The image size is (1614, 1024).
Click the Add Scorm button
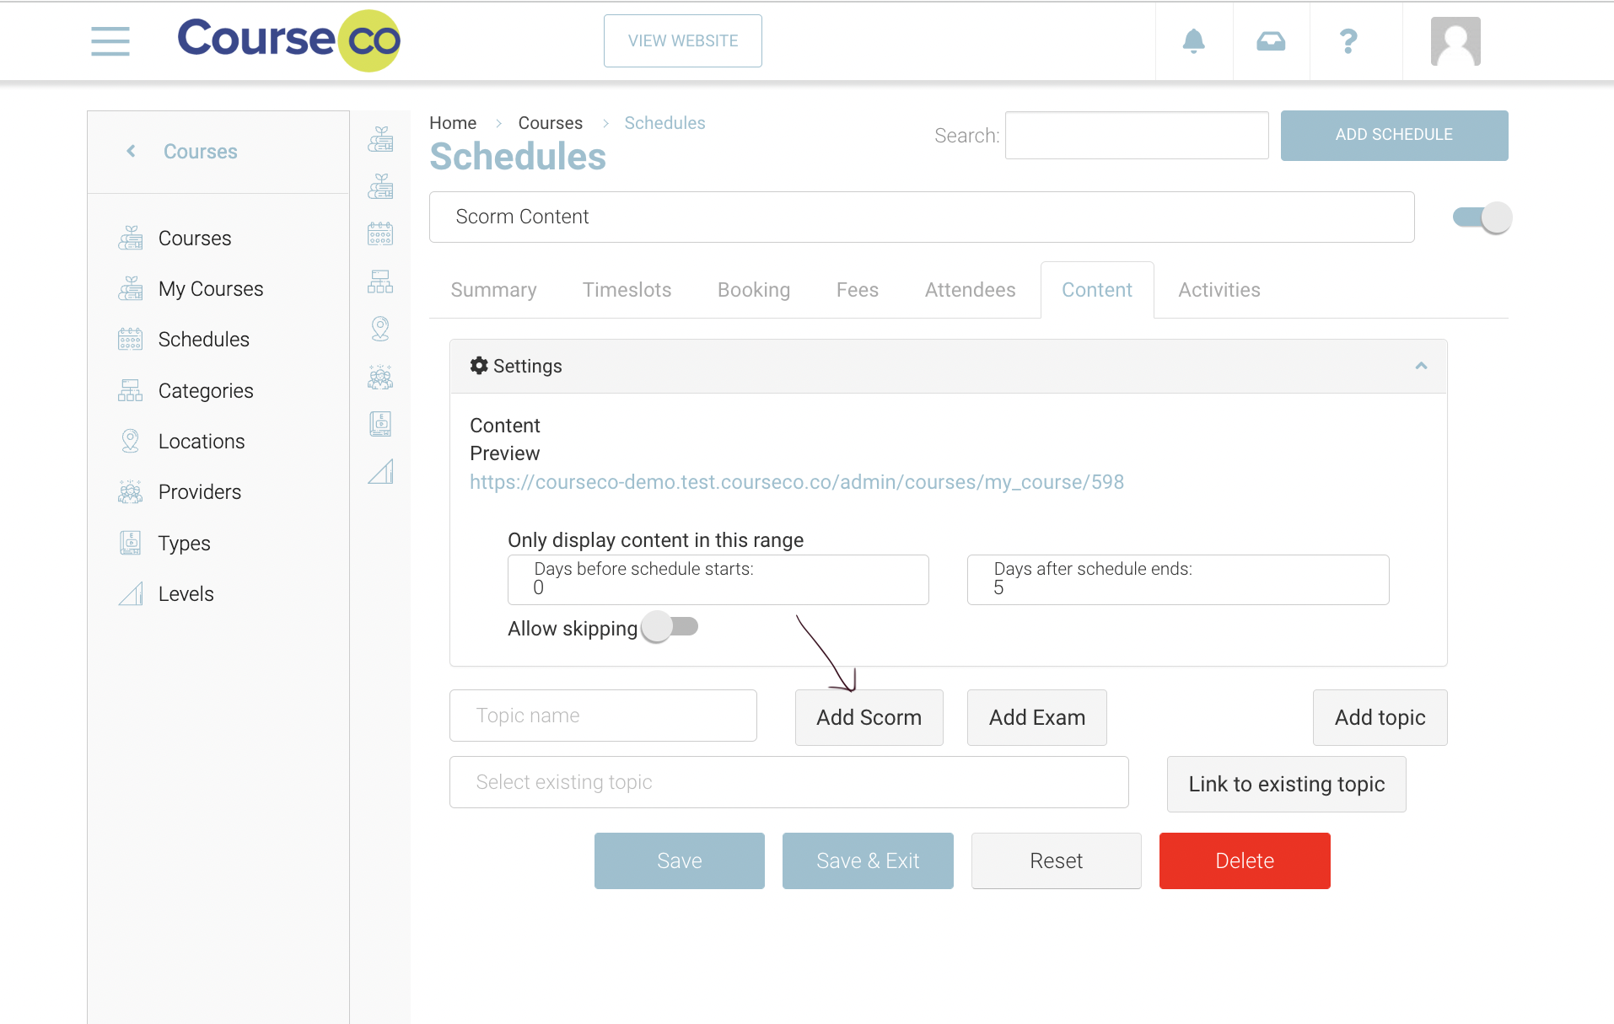[x=869, y=717]
